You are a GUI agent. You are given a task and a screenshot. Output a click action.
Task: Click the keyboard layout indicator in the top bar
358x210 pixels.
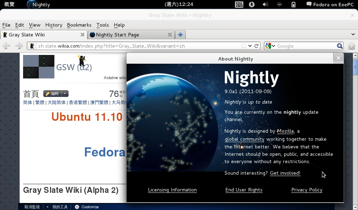coord(239,5)
